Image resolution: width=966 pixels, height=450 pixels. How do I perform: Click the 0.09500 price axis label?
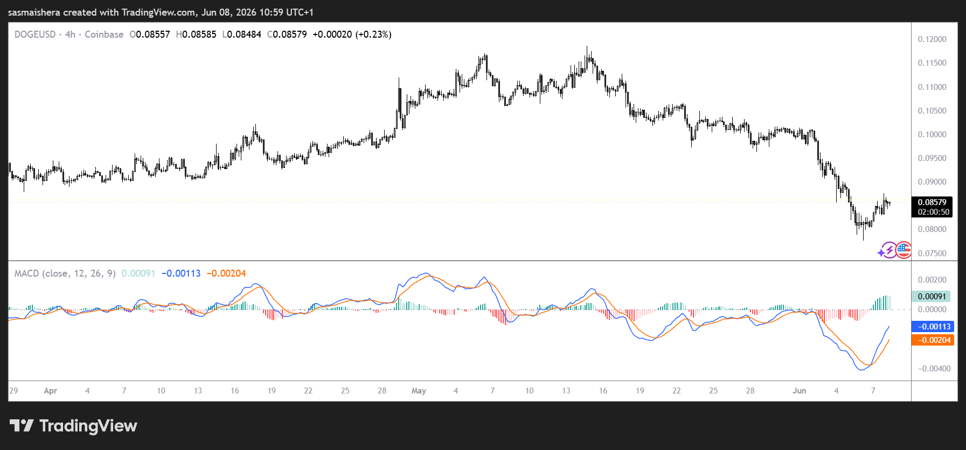click(x=932, y=158)
